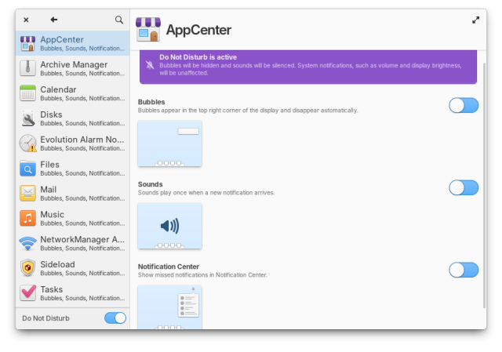Click the Files folder icon
Viewport: 502px width, 352px height.
click(x=28, y=169)
